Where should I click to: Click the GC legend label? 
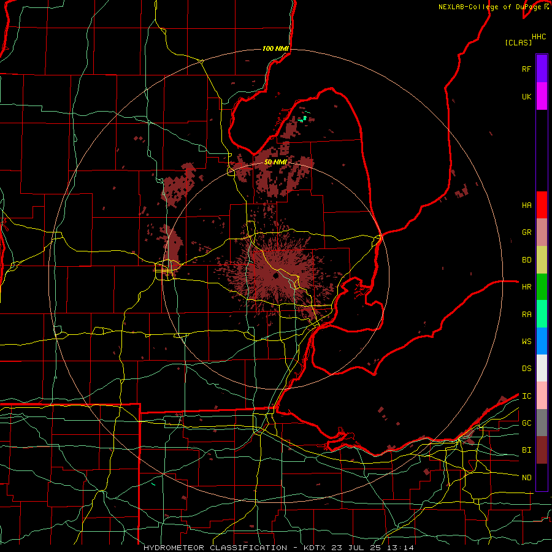[526, 423]
